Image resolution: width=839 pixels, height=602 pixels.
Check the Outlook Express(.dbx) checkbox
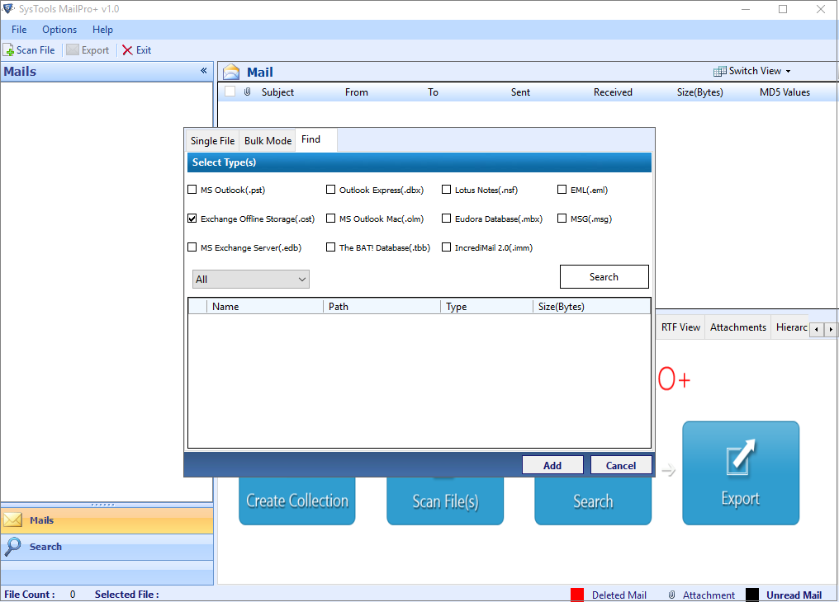[330, 190]
